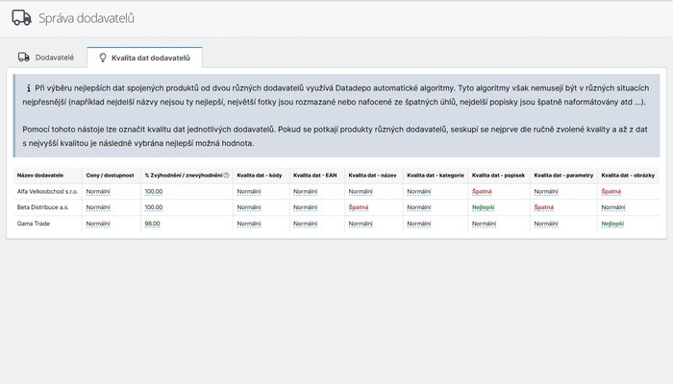The image size is (673, 384).
Task: Change Alfa Velkoobchod obrázky value Špatná
Action: (x=611, y=192)
